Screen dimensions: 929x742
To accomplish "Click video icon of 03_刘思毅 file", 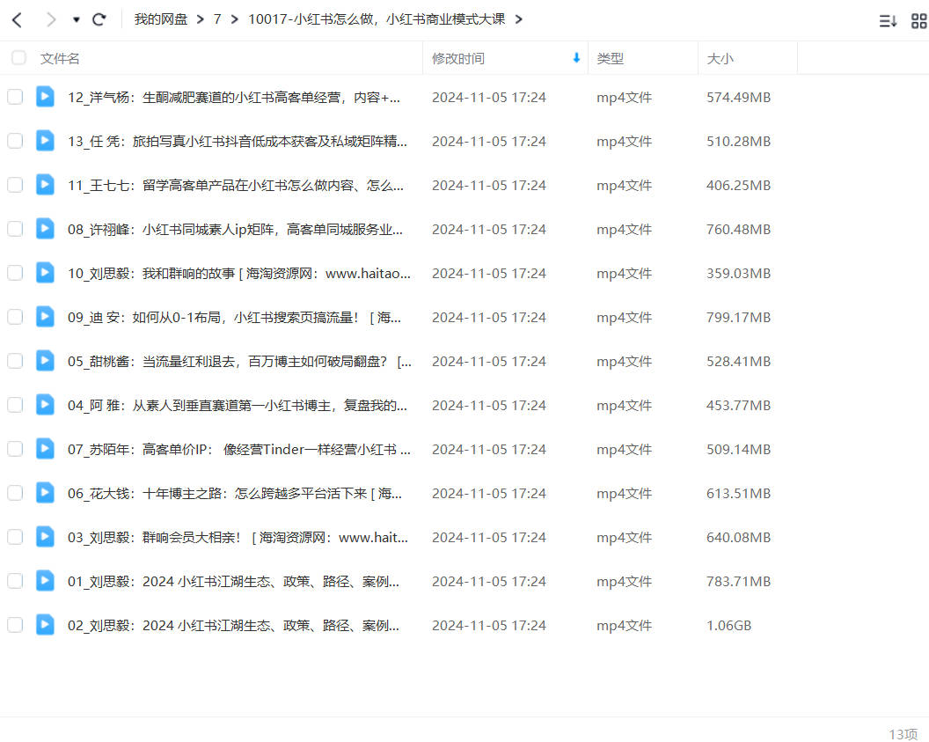I will pyautogui.click(x=45, y=536).
